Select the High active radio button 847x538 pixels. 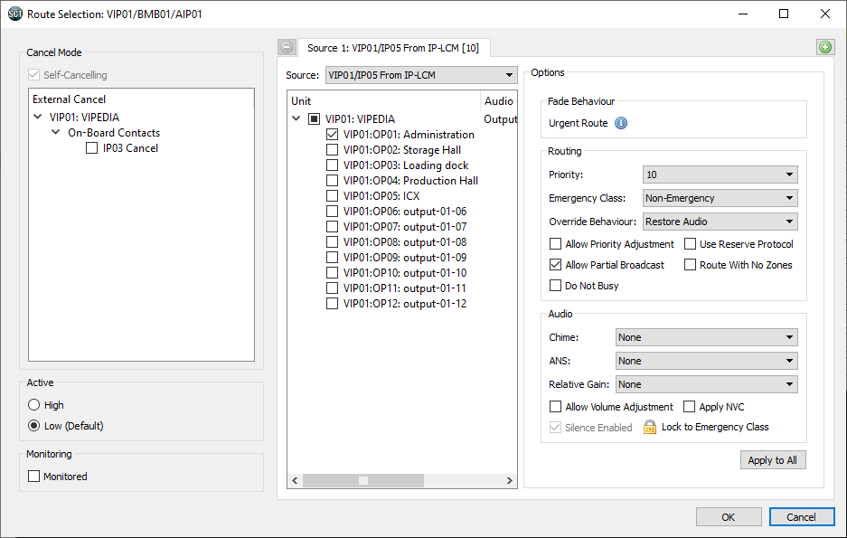[x=34, y=405]
